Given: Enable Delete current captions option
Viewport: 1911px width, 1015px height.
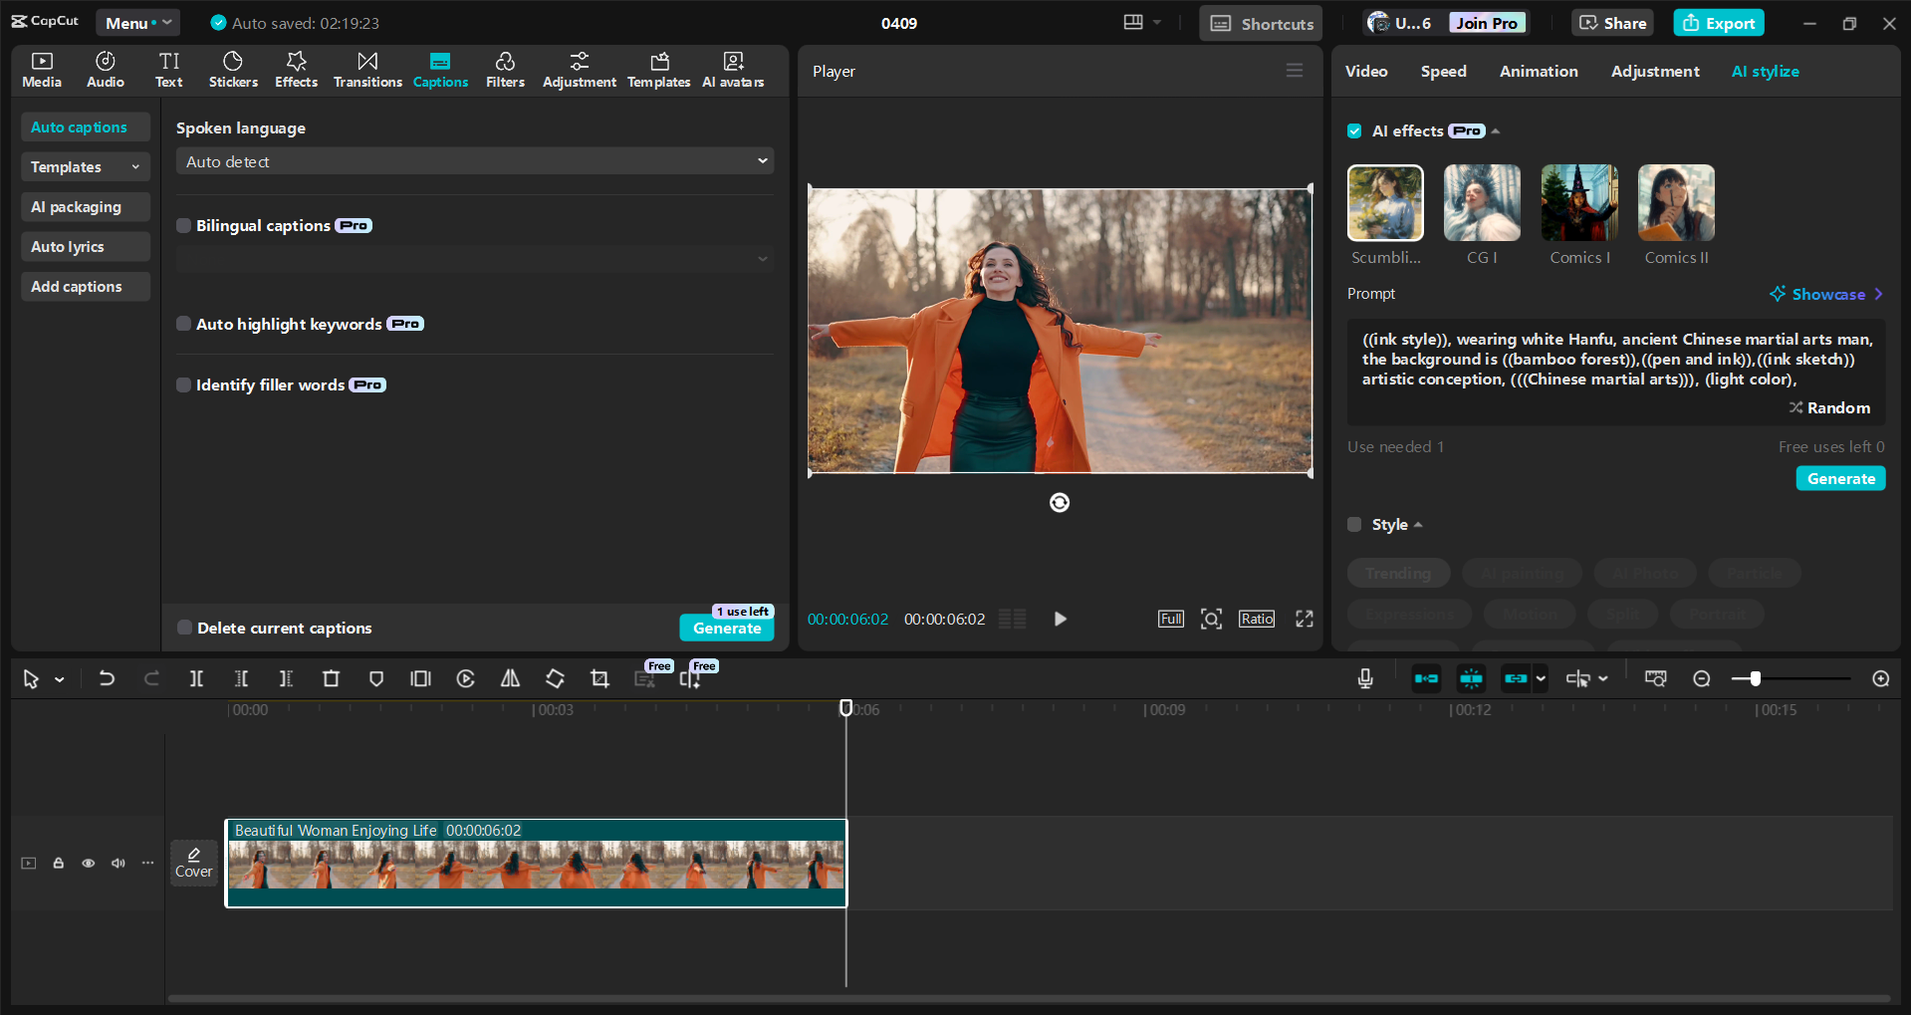Looking at the screenshot, I should click(x=183, y=628).
